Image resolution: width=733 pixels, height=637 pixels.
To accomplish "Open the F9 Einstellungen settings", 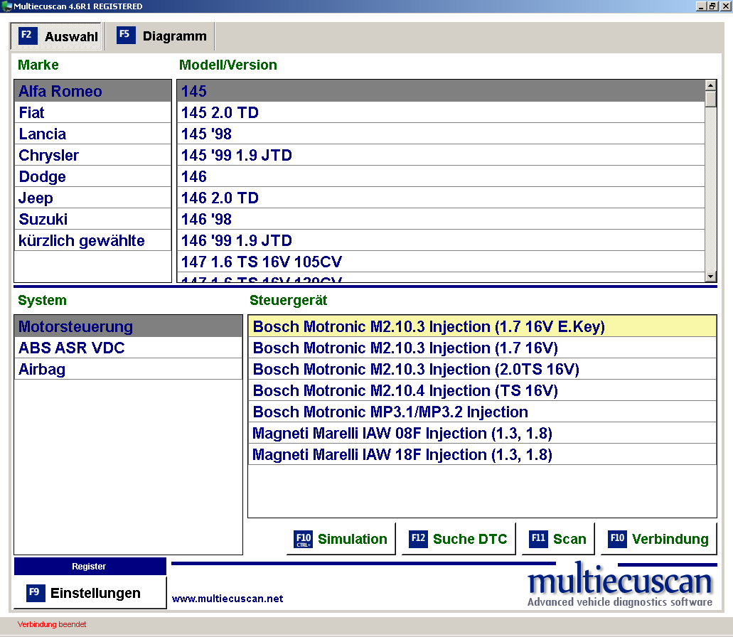I will tap(90, 593).
